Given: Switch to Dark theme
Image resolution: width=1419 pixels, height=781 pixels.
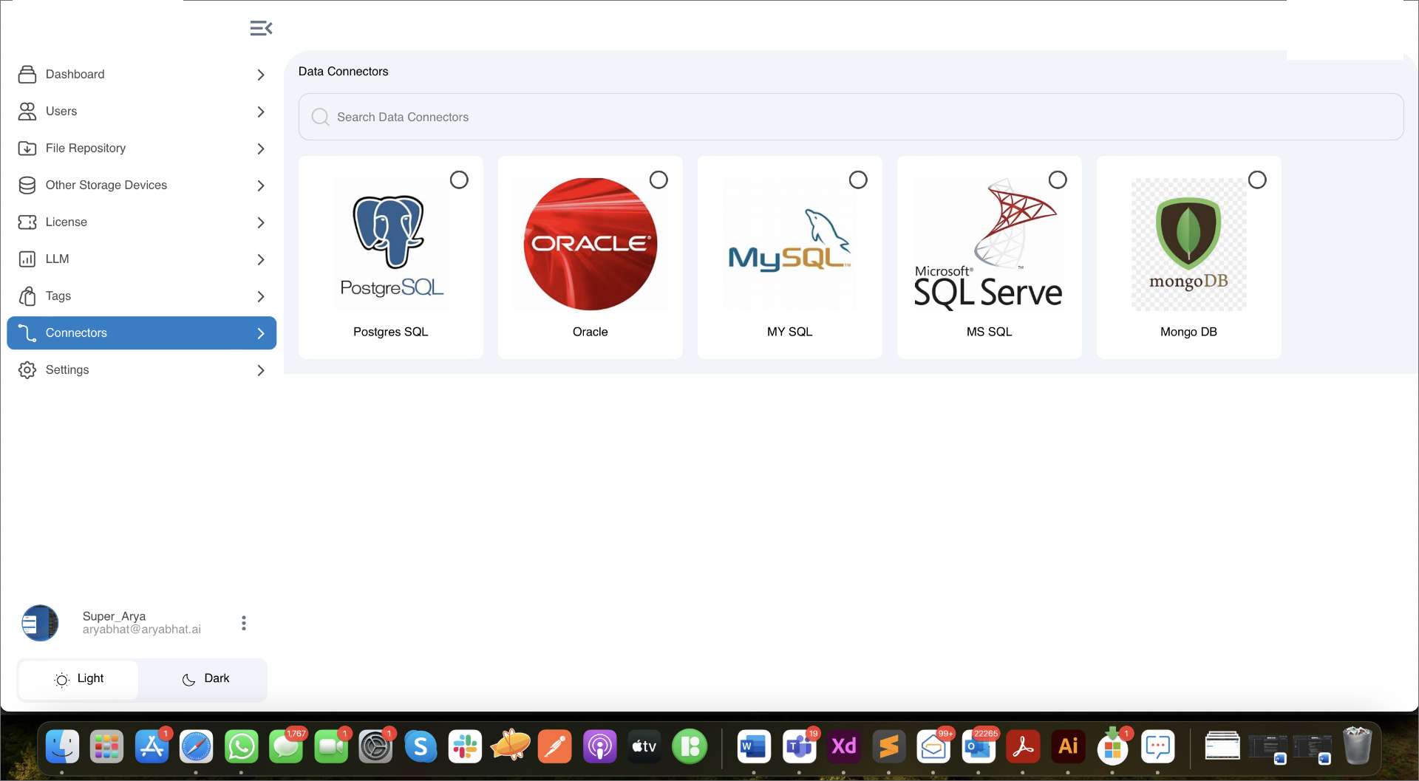Looking at the screenshot, I should [x=205, y=679].
